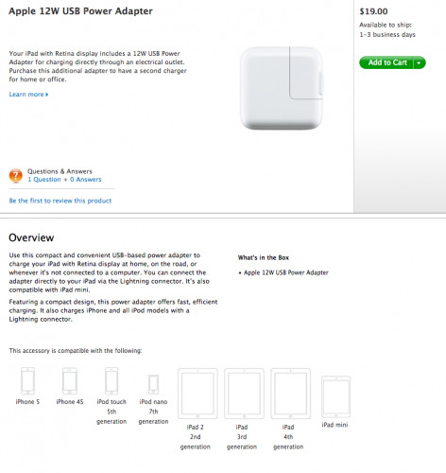The height and width of the screenshot is (473, 446).
Task: Click the power adapter product image
Action: [282, 88]
